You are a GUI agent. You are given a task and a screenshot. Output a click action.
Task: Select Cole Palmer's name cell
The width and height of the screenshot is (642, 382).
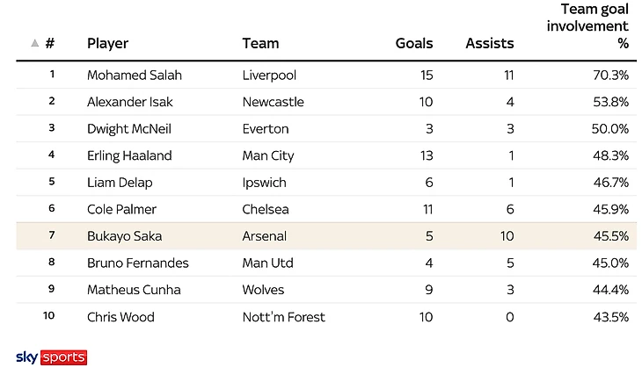121,209
